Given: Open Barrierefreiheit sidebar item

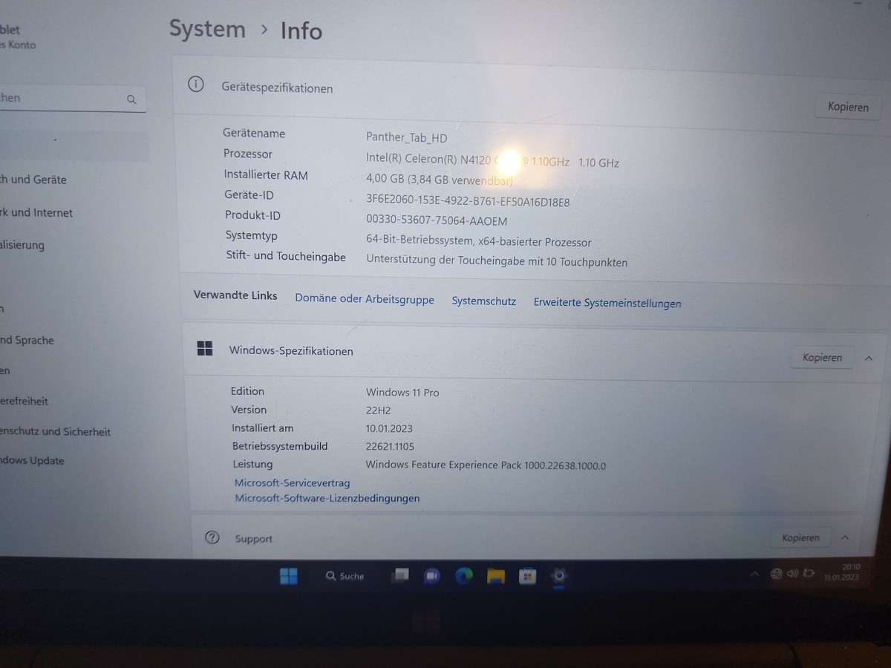Looking at the screenshot, I should pyautogui.click(x=24, y=402).
